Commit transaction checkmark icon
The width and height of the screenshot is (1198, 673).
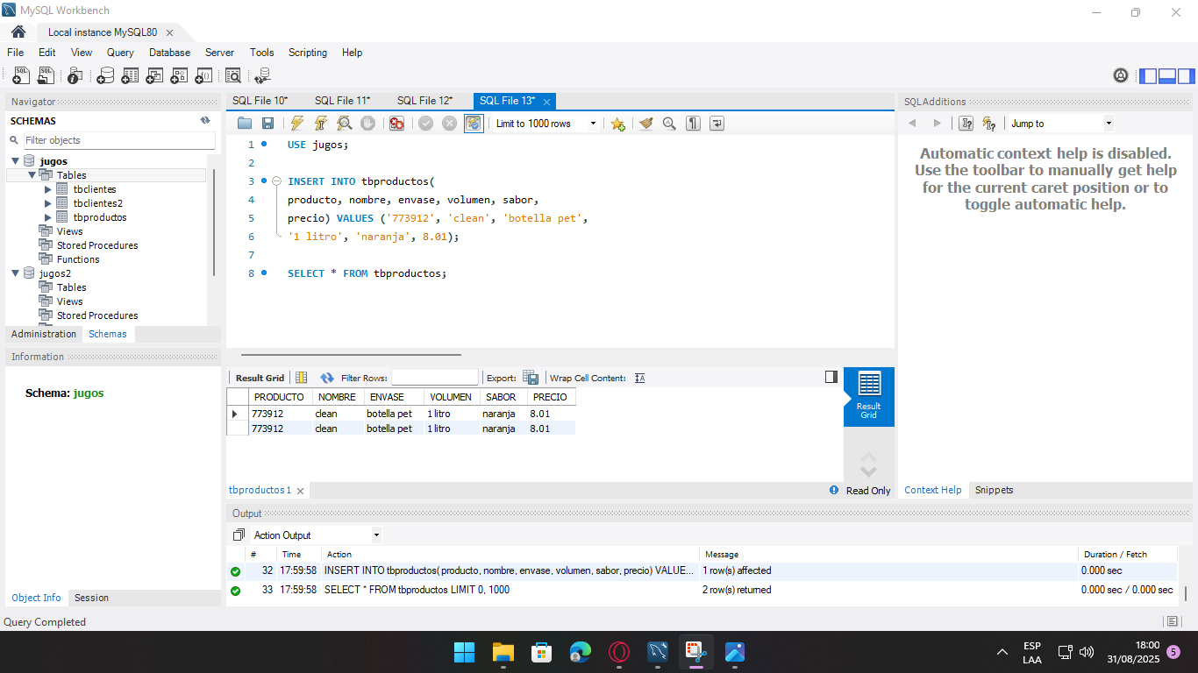tap(425, 124)
